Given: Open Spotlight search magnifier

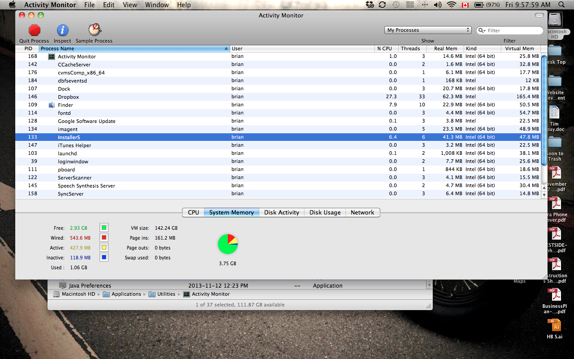Looking at the screenshot, I should (561, 5).
